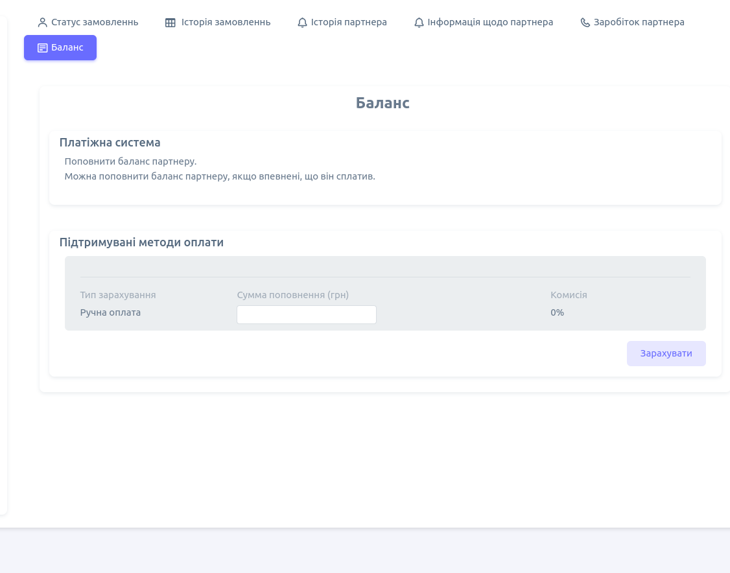The height and width of the screenshot is (573, 730).
Task: Click the bell icon beside Історія партнера
Action: tap(302, 23)
